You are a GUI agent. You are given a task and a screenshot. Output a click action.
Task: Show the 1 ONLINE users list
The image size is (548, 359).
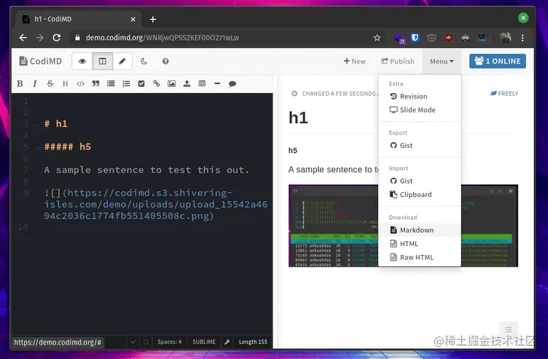click(x=498, y=62)
